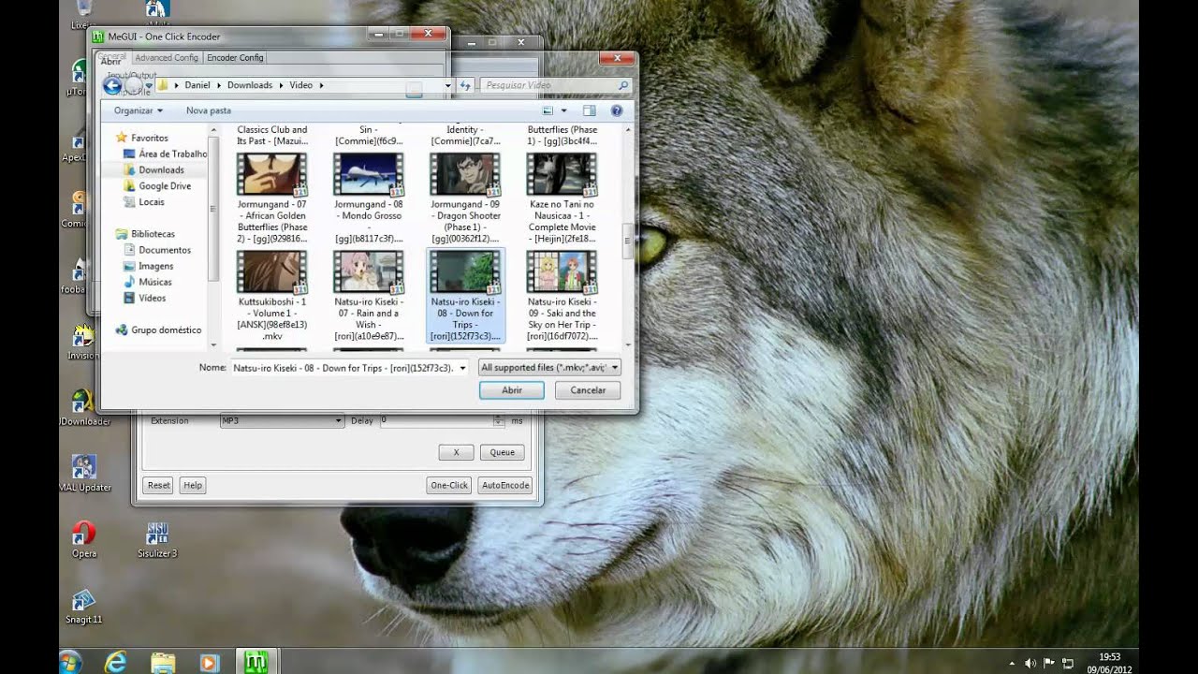Refresh the Video folder listing
1198x674 pixels.
pos(465,85)
